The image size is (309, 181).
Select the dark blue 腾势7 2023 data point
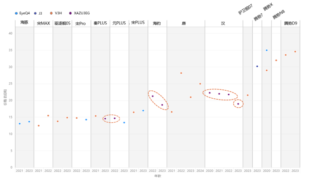click(257, 66)
